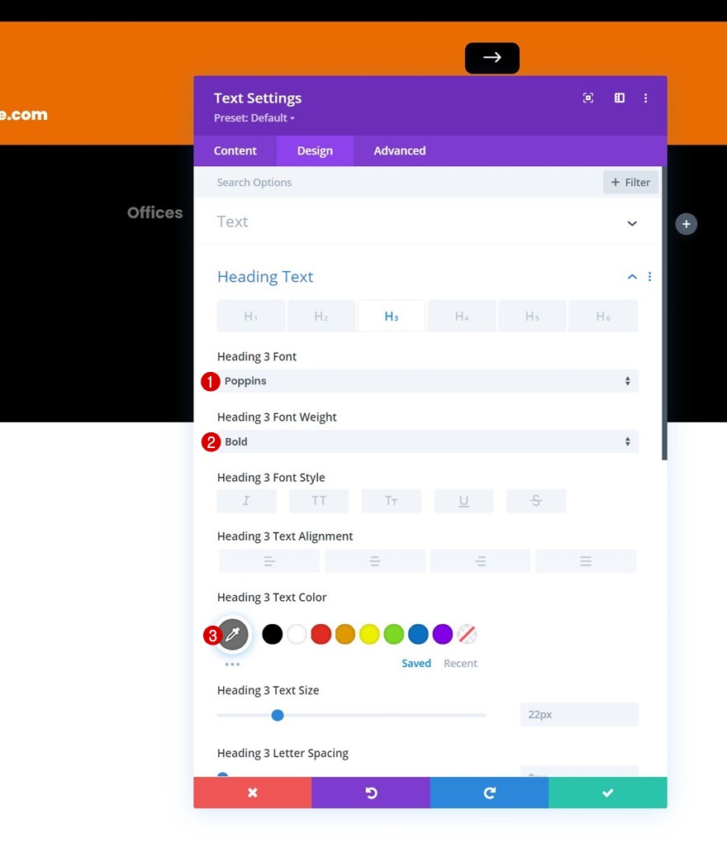Choose the transparent color swatch
727x853 pixels.
point(467,634)
